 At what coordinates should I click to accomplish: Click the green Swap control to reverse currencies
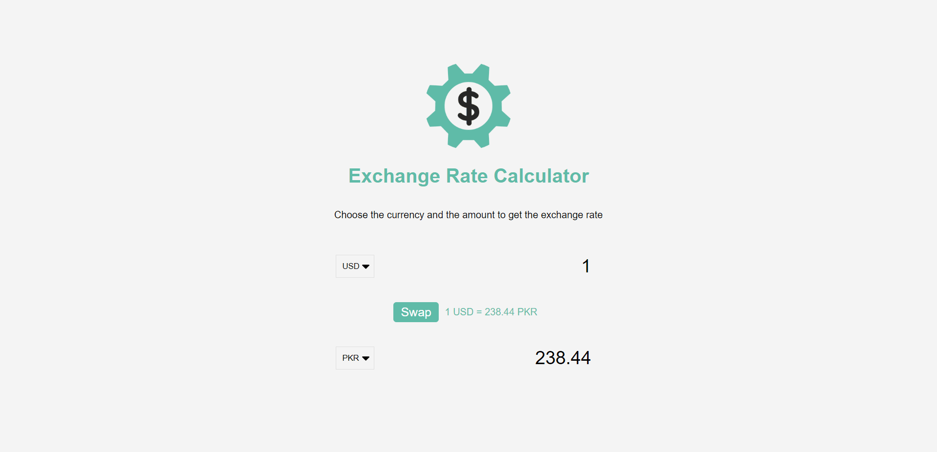pyautogui.click(x=415, y=312)
